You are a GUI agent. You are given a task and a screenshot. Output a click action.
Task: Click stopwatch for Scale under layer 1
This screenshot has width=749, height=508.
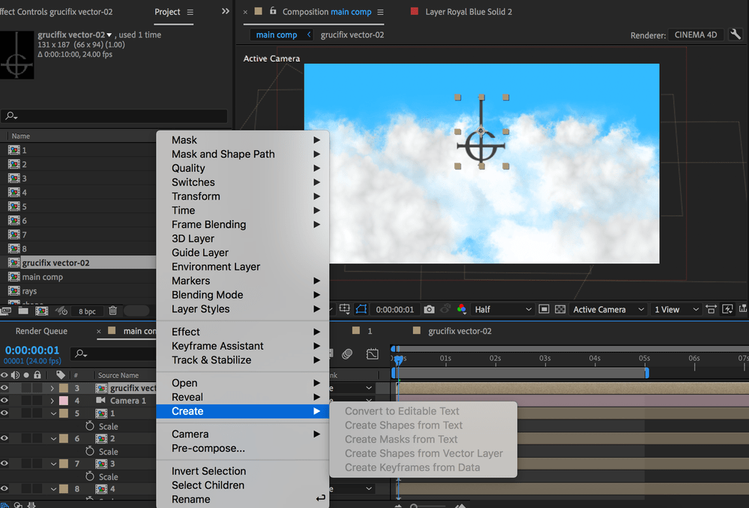click(89, 425)
